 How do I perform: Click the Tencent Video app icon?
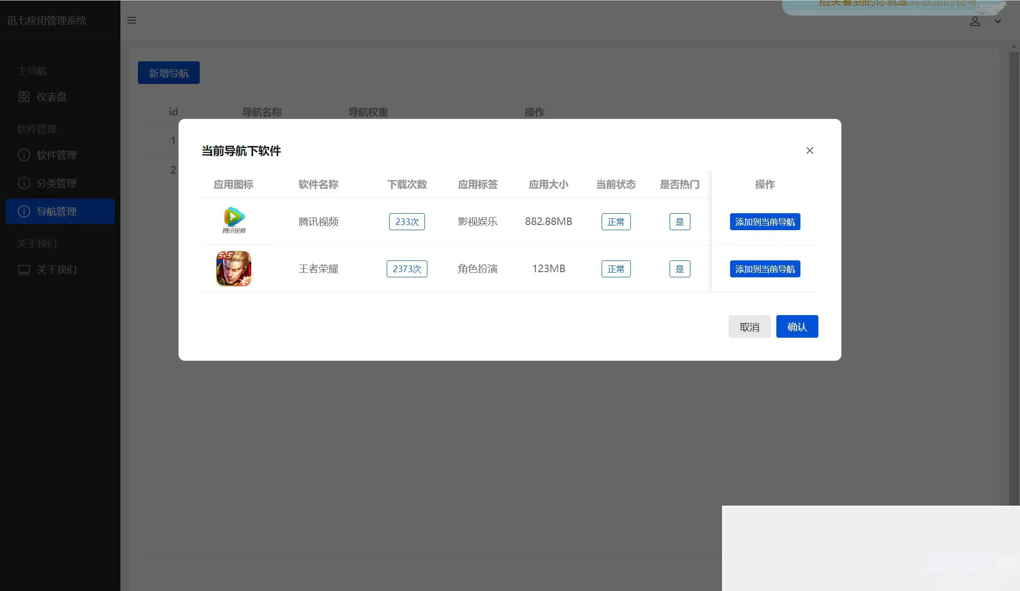234,220
